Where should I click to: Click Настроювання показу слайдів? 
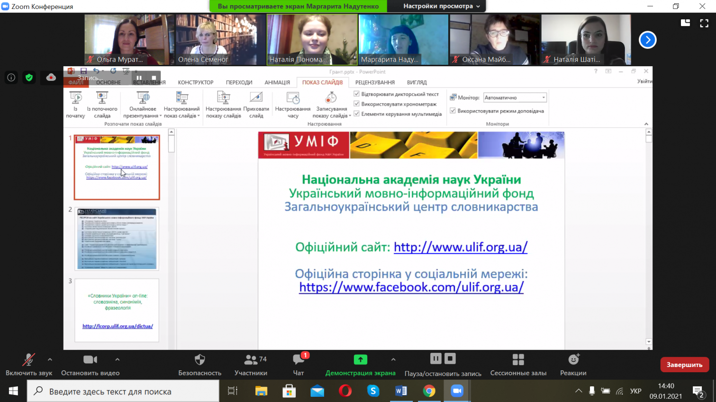point(224,105)
